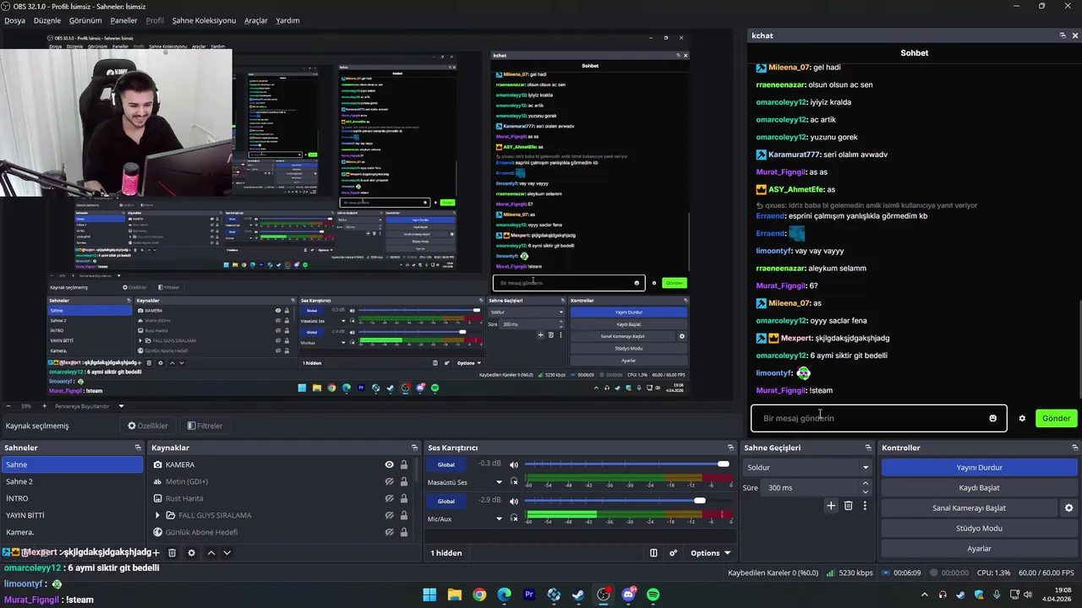
Task: Select the Kamera. scene
Action: [73, 532]
